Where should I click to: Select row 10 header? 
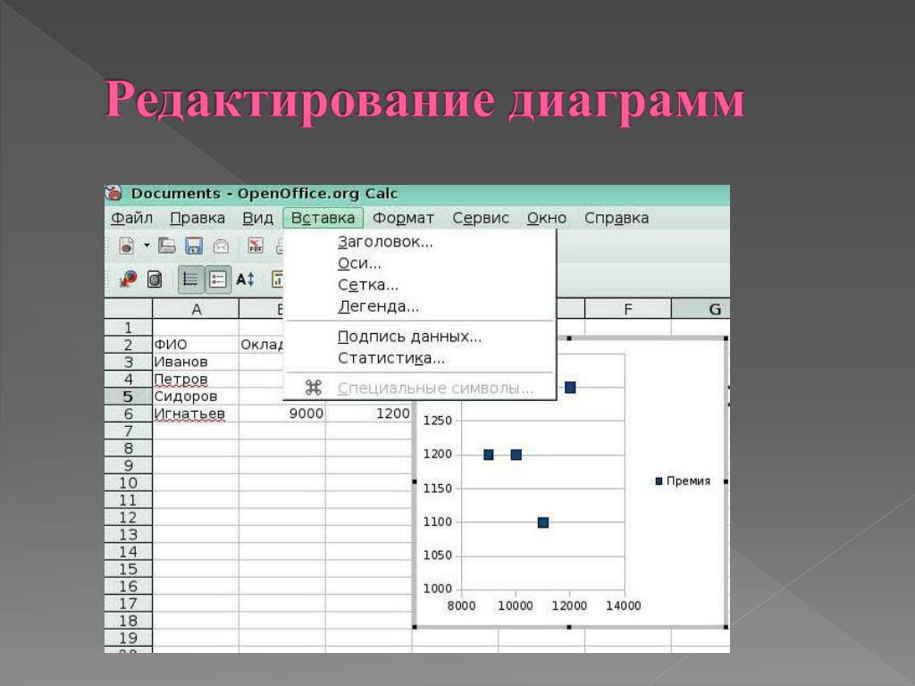(x=129, y=483)
